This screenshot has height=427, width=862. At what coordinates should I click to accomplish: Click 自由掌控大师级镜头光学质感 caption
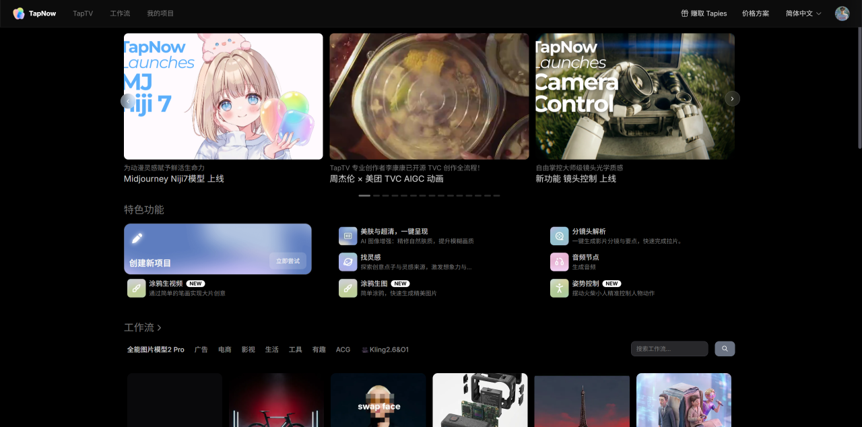[580, 168]
